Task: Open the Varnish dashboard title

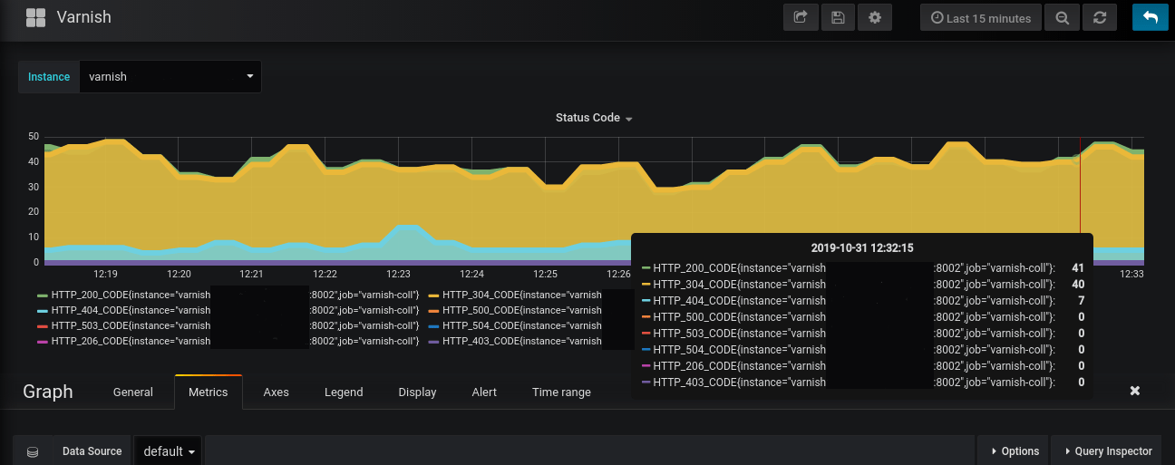Action: pos(84,17)
